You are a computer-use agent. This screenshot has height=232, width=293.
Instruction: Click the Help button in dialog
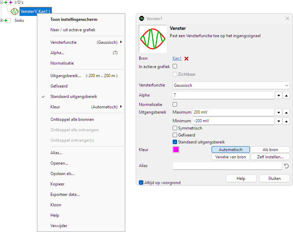tap(241, 179)
